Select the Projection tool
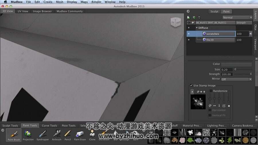This screenshot has height=145, width=258. tap(28, 135)
